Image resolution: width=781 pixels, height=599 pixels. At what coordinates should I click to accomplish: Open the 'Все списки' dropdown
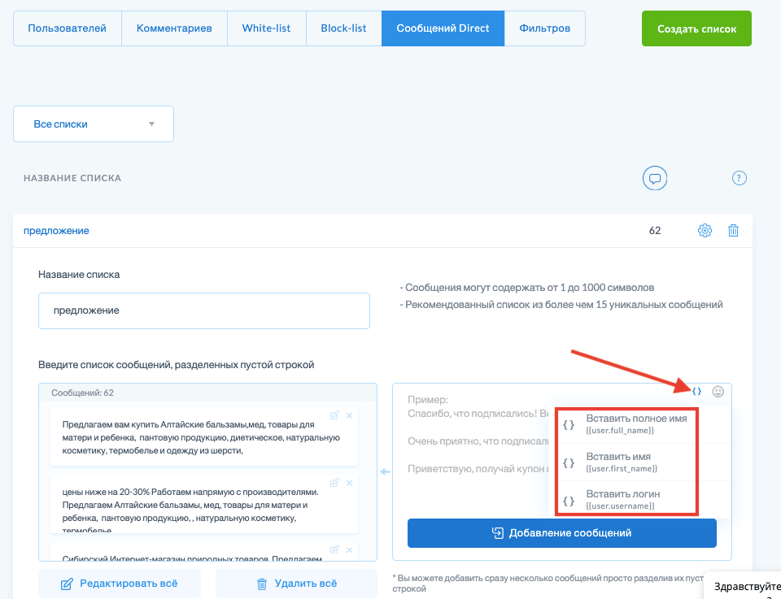(94, 124)
